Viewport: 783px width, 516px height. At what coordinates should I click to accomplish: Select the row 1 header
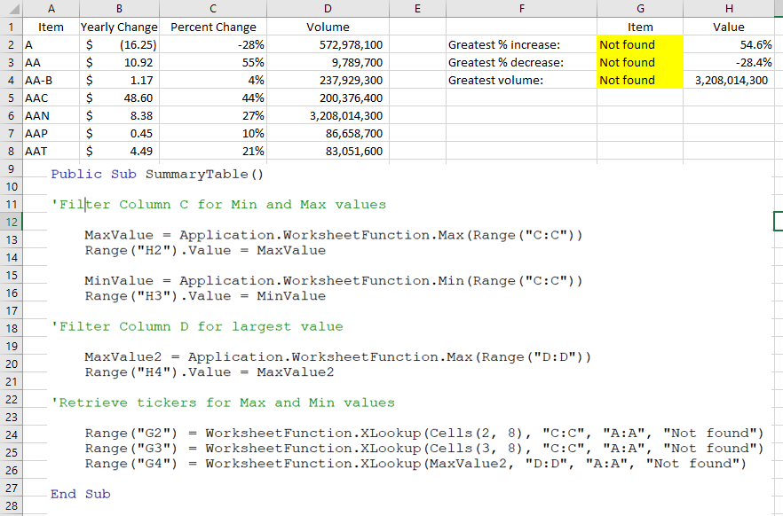point(11,27)
